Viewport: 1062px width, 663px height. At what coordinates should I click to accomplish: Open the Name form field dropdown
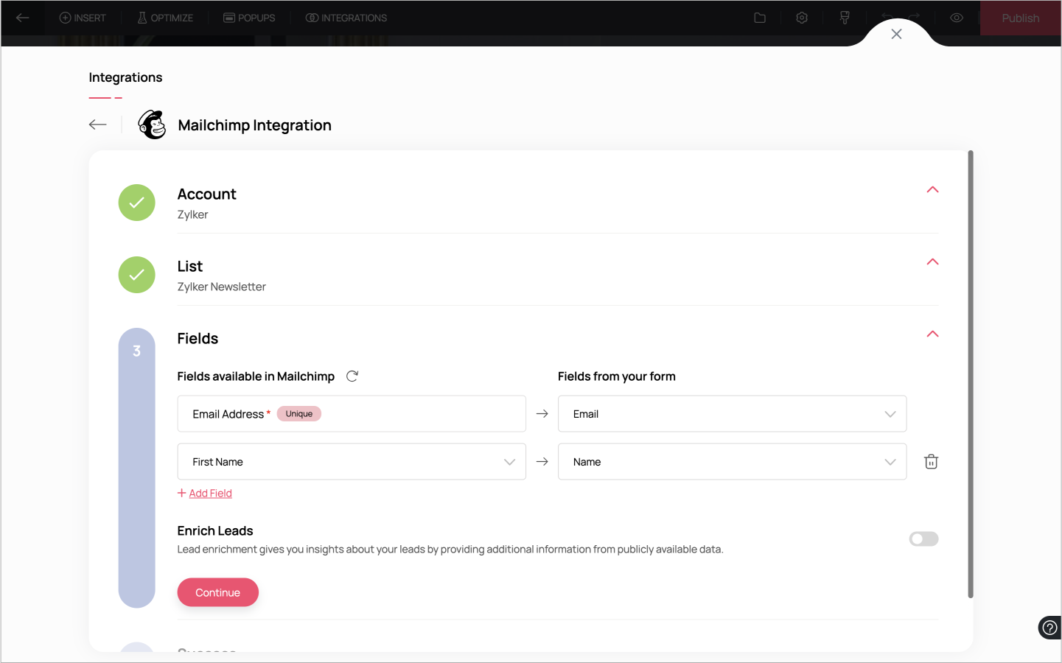tap(732, 462)
